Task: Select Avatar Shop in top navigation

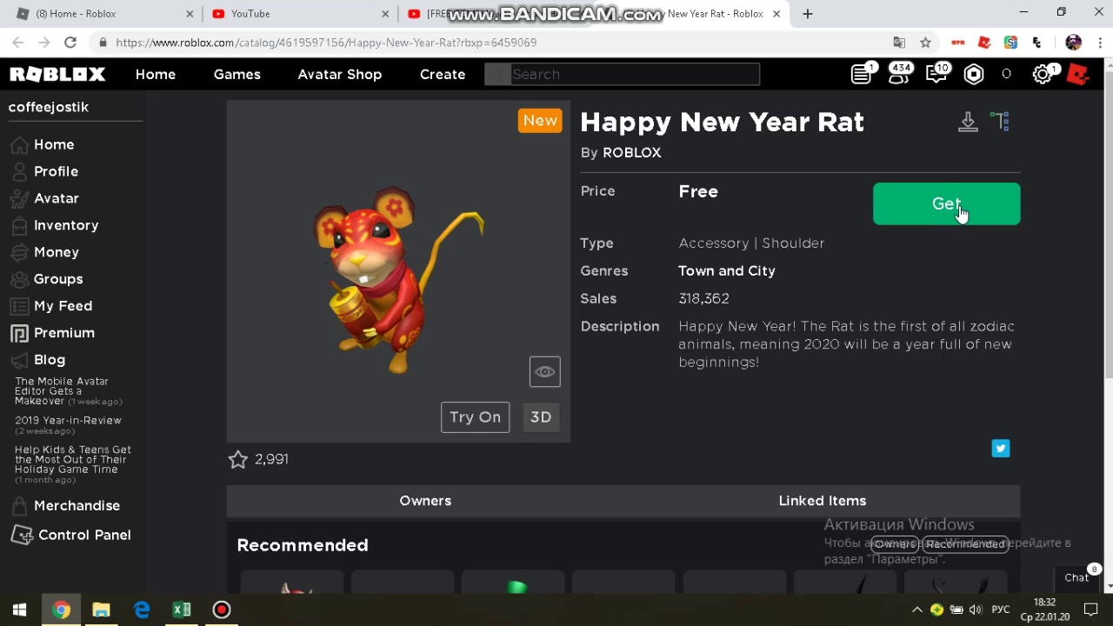Action: tap(340, 75)
